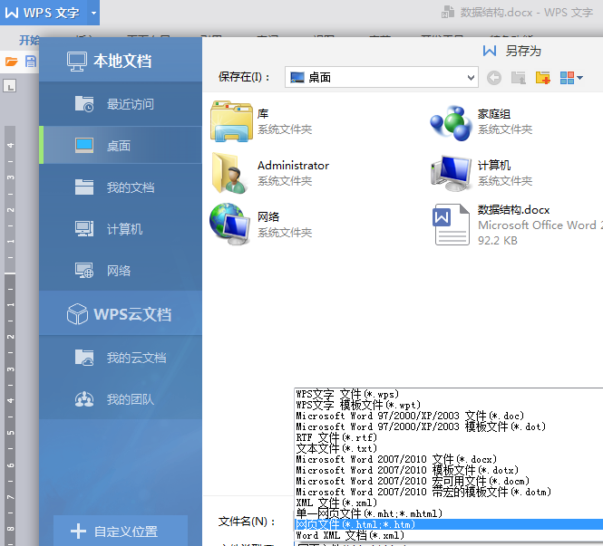603x546 pixels.
Task: Open the view mode dropdown icon
Action: pos(571,78)
